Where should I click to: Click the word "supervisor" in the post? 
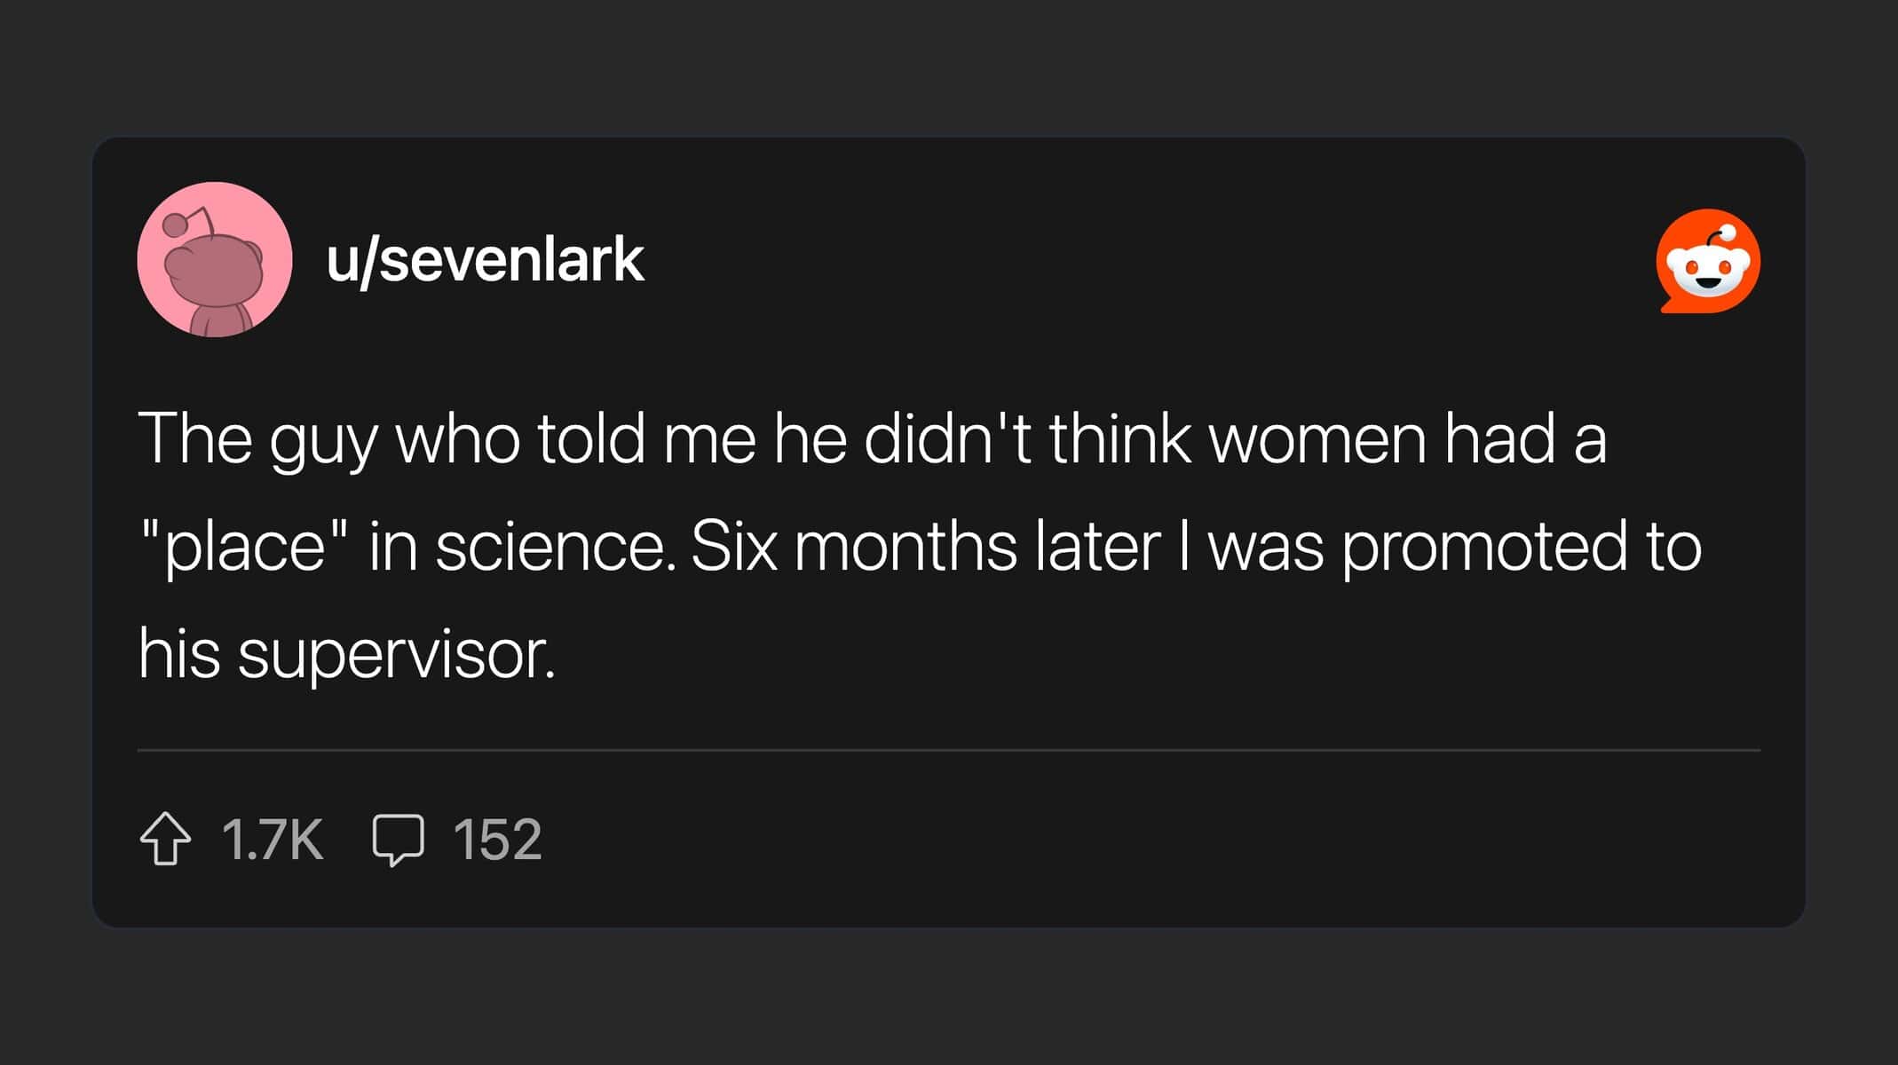(396, 655)
